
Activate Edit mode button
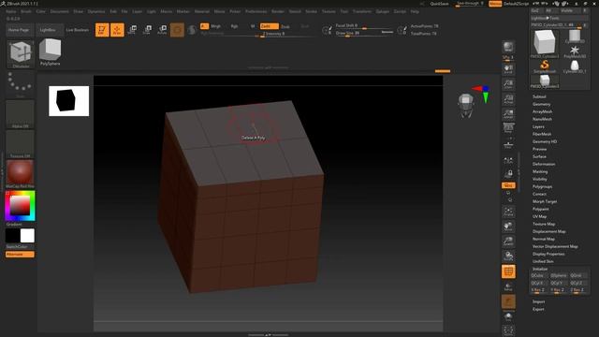[102, 30]
